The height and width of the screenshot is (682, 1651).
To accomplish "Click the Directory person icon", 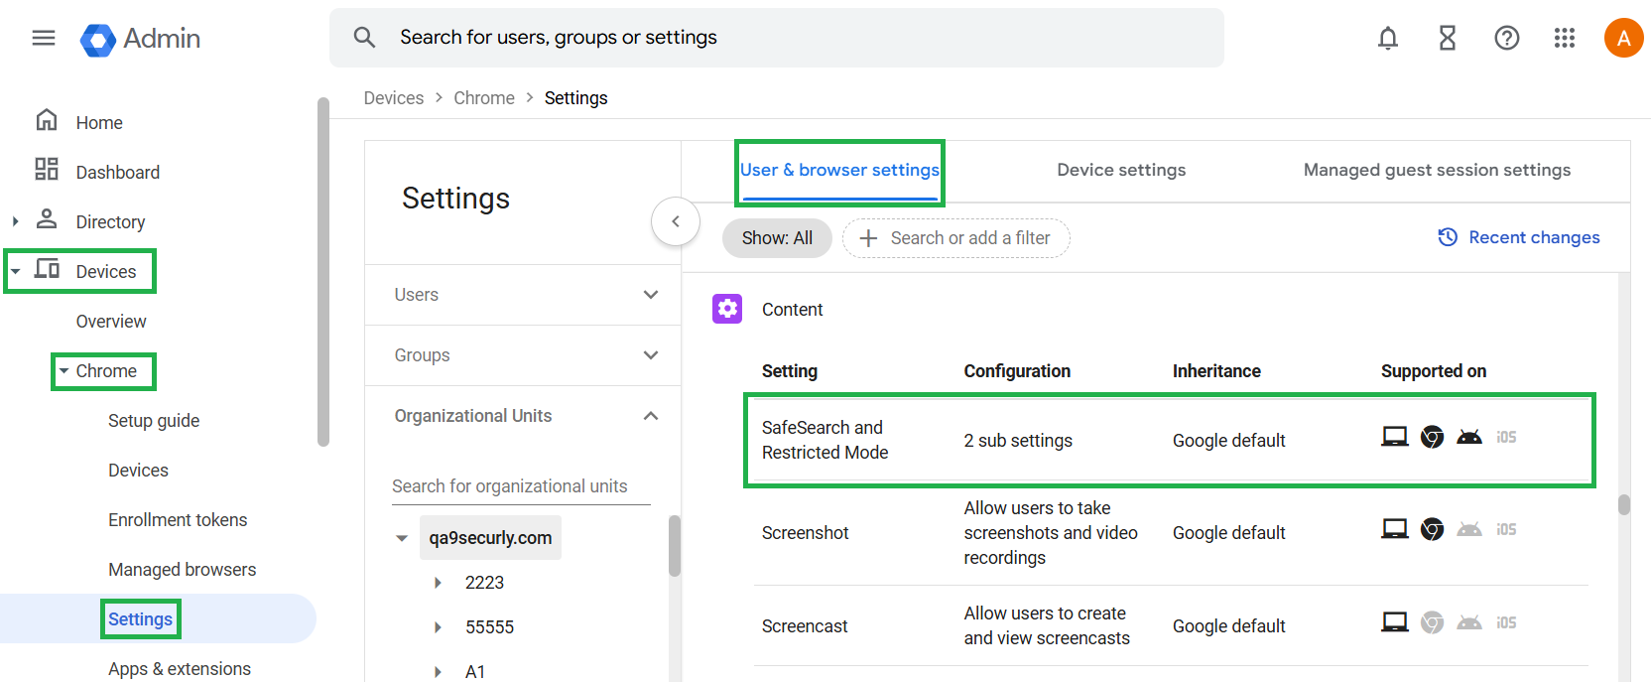I will point(47,218).
